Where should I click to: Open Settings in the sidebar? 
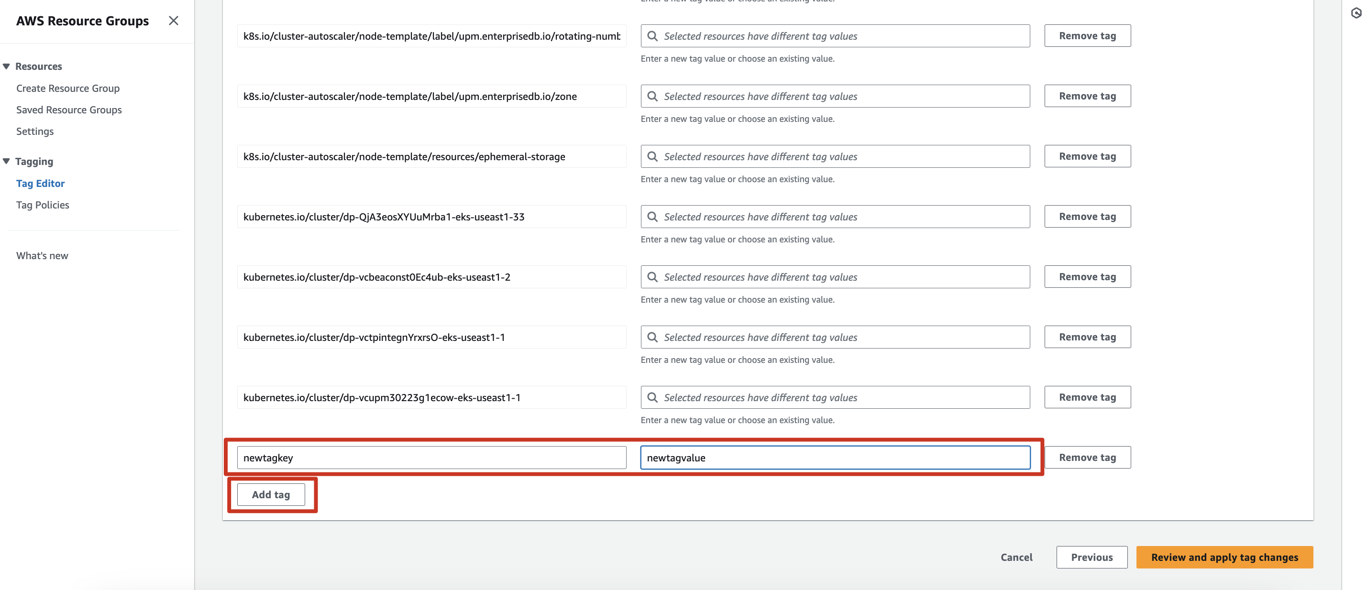point(35,131)
